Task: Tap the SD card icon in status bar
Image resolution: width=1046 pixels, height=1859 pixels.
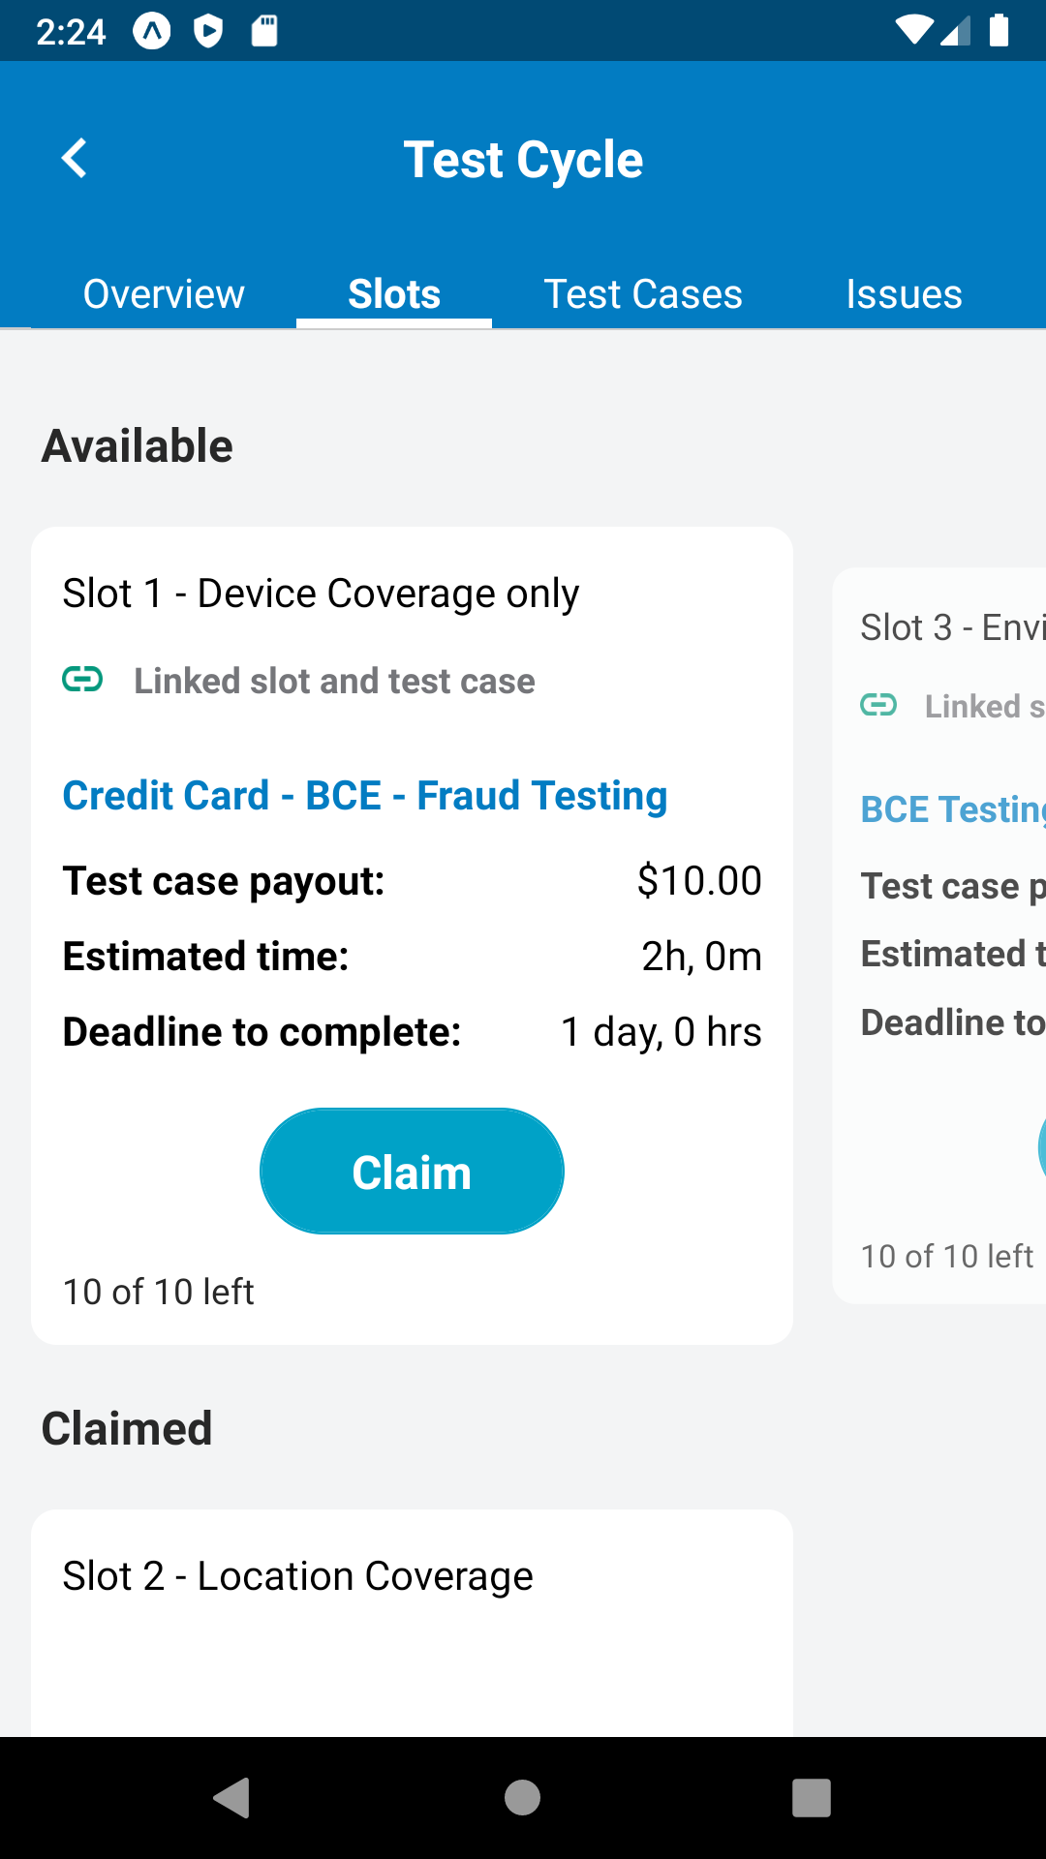Action: tap(264, 31)
